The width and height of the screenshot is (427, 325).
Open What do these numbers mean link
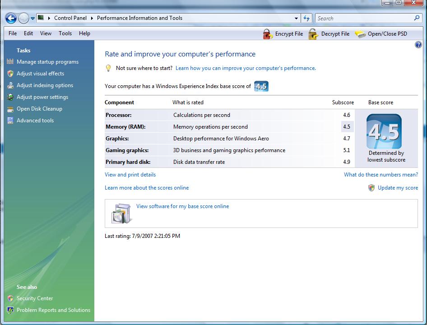(381, 175)
